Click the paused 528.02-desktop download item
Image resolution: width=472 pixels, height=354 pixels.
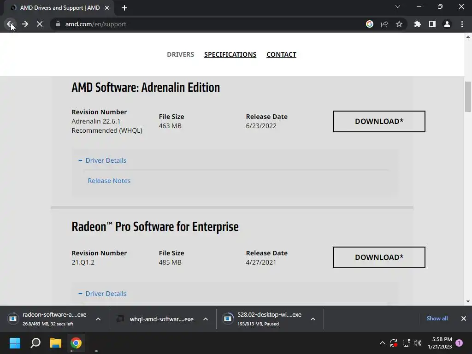[263, 319]
